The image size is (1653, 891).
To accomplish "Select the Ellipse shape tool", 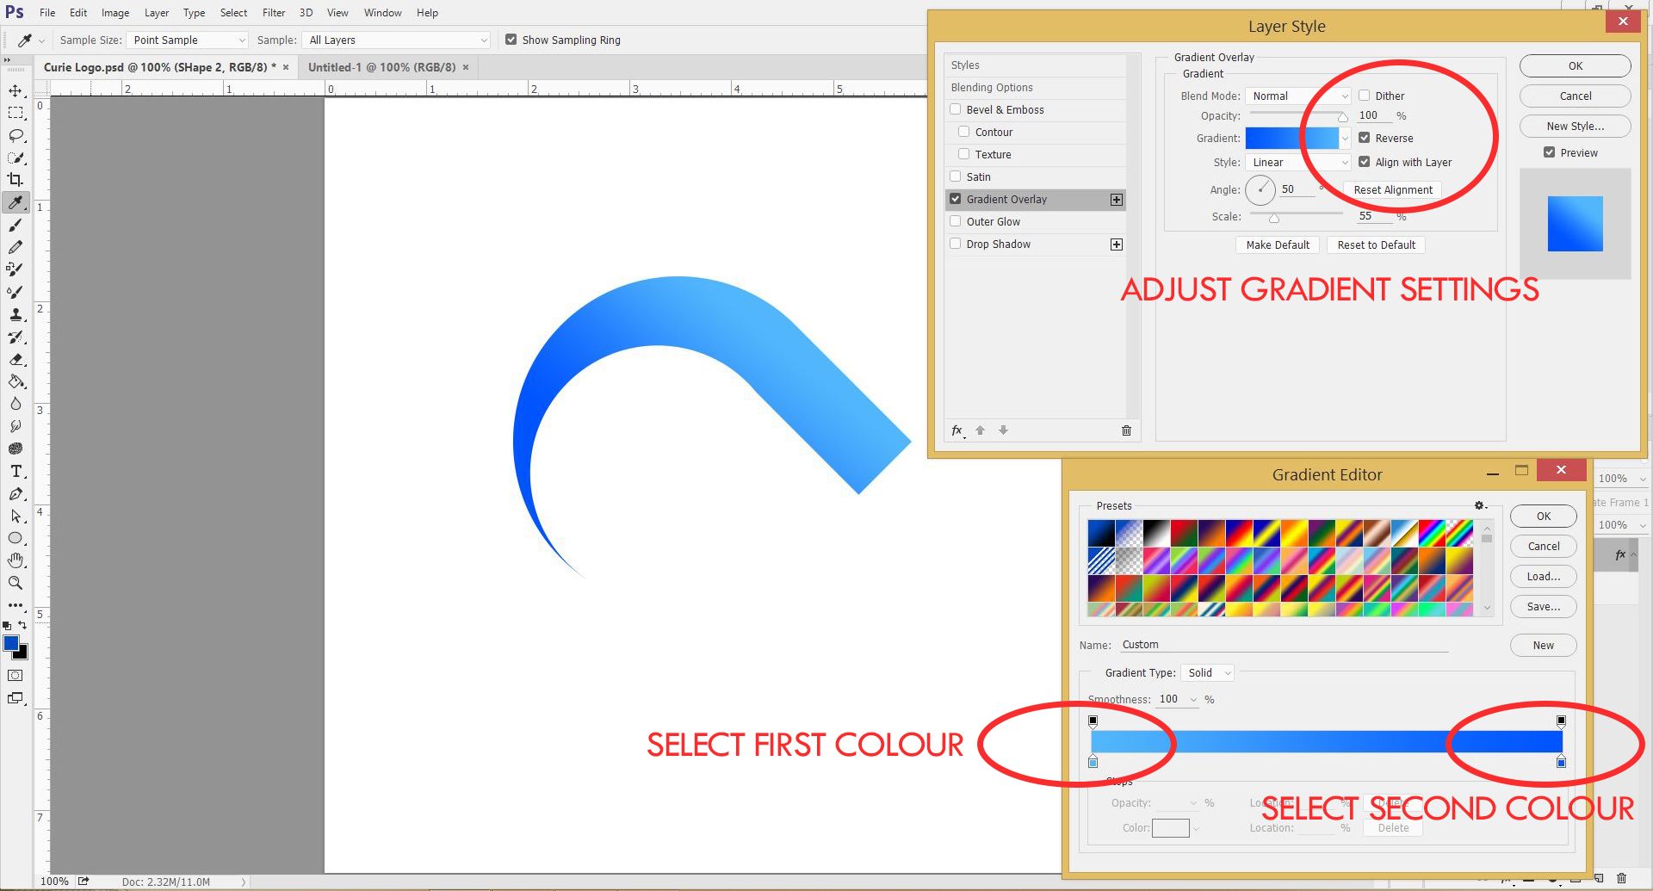I will pyautogui.click(x=15, y=538).
